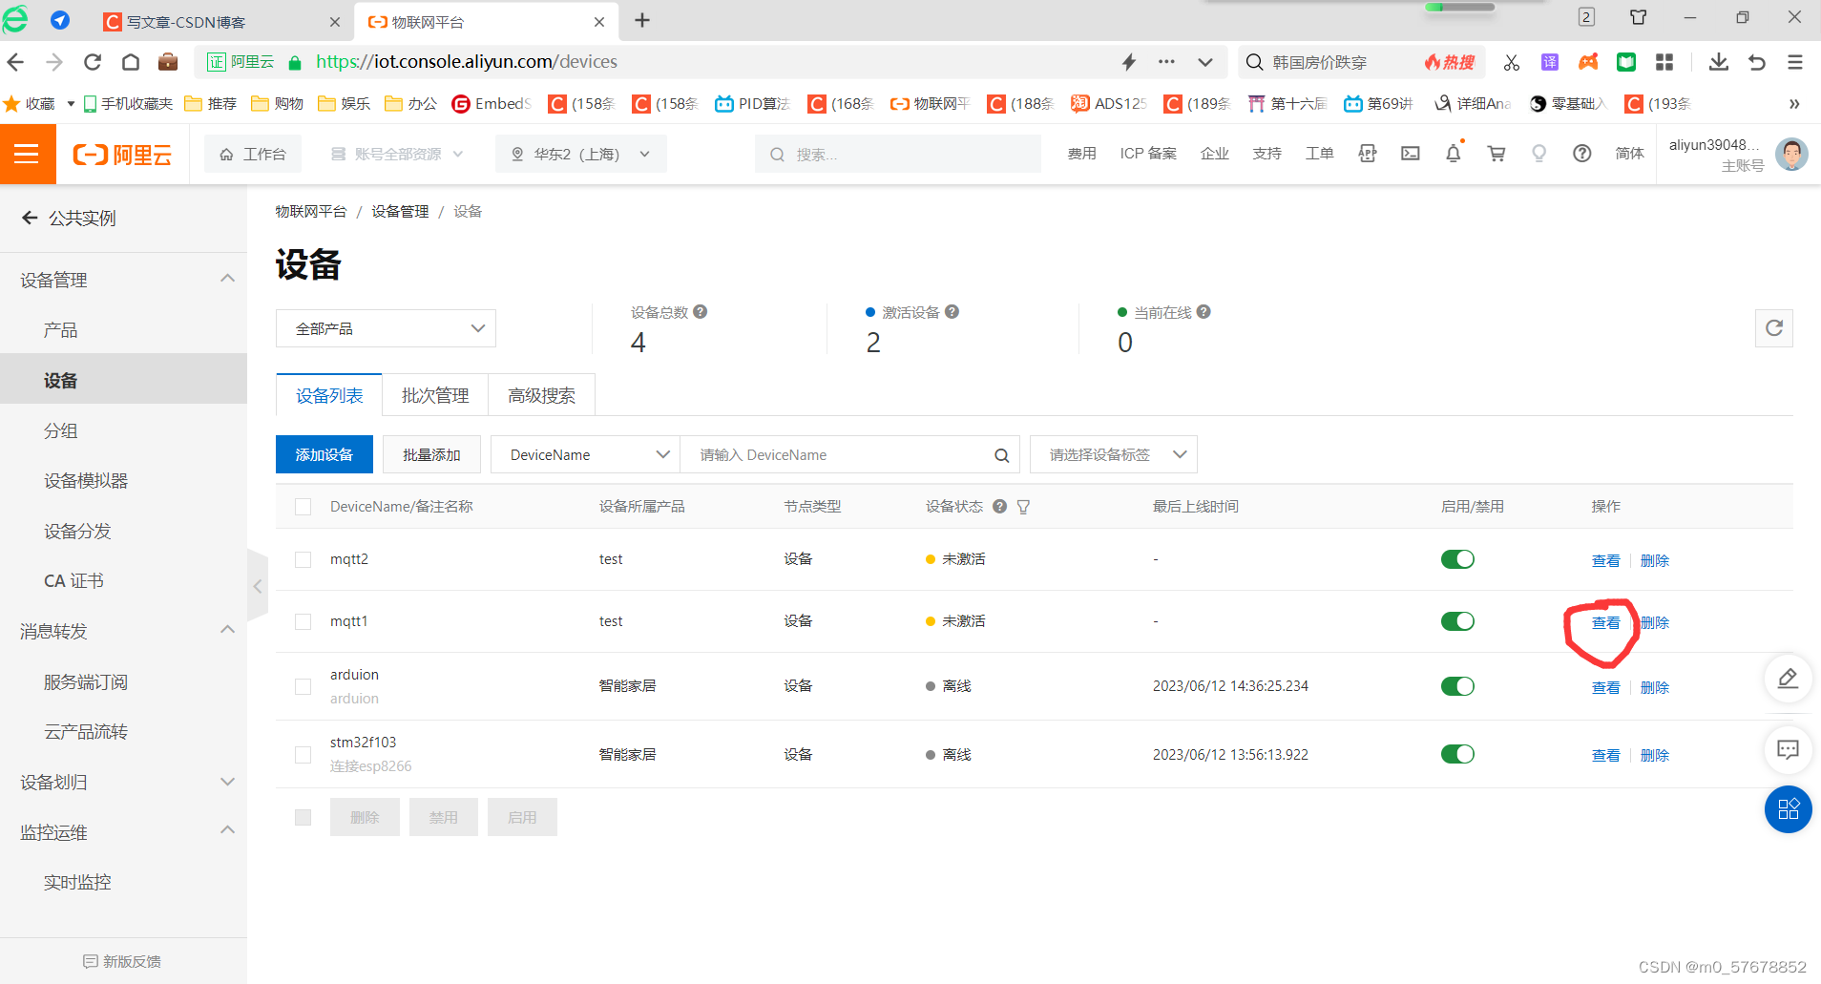Go back to 公共实例
The image size is (1821, 984).
pyautogui.click(x=69, y=219)
